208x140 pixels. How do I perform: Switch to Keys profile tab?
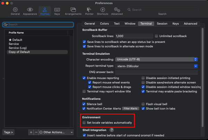(175, 24)
